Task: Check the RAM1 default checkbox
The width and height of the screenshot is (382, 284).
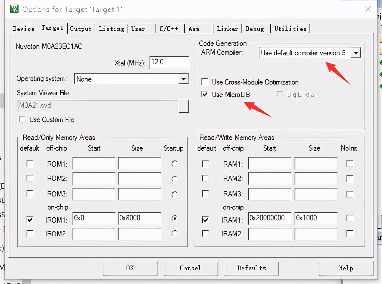Action: point(205,164)
